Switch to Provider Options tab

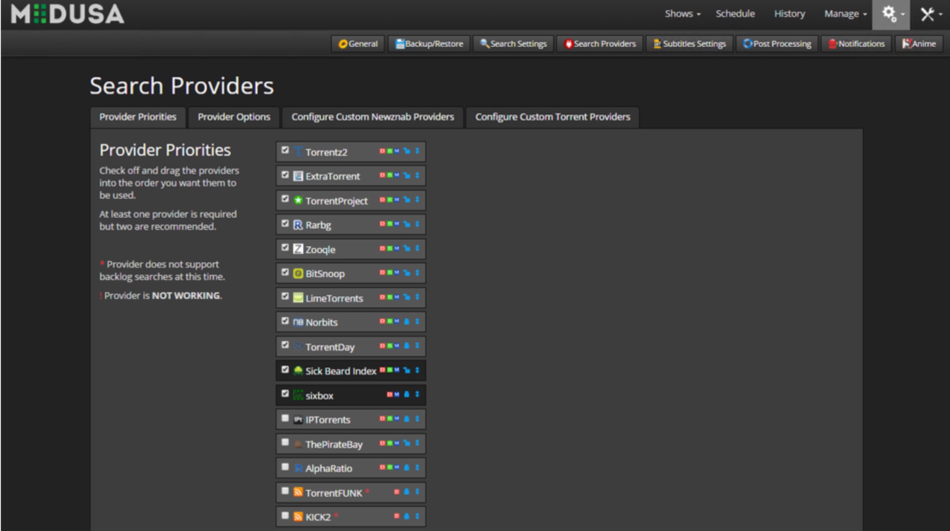(x=234, y=117)
